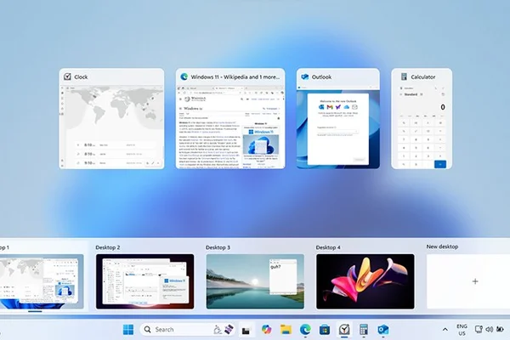Launch Copilot from the taskbar

pyautogui.click(x=266, y=330)
